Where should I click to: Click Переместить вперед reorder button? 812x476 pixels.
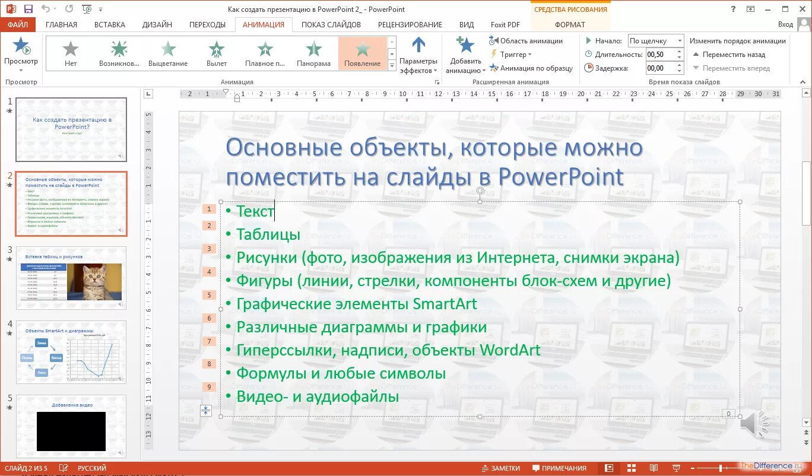(x=732, y=68)
